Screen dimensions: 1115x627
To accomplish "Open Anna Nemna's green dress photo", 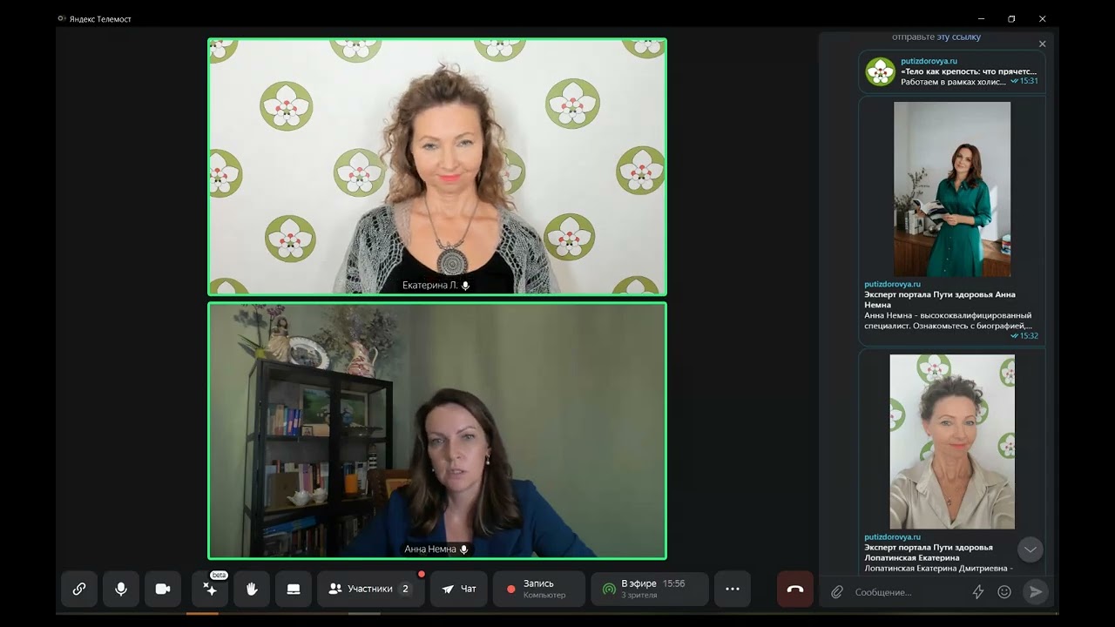I will (x=952, y=189).
